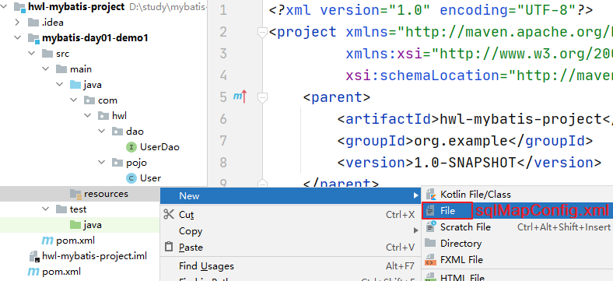This screenshot has width=613, height=281.
Task: Click the test folder icon
Action: coord(61,209)
